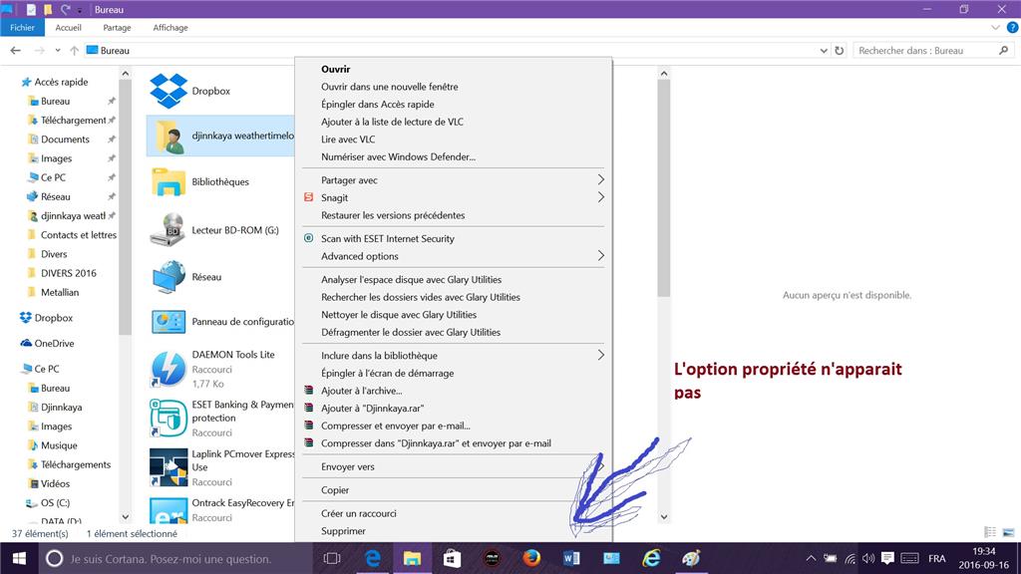The height and width of the screenshot is (574, 1021).
Task: Open recent locations dropdown arrow
Action: (x=57, y=50)
